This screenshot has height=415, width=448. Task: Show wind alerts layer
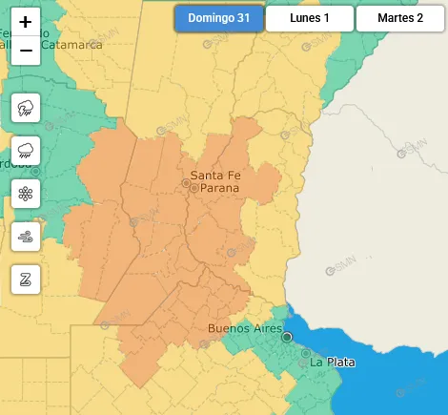click(x=26, y=237)
